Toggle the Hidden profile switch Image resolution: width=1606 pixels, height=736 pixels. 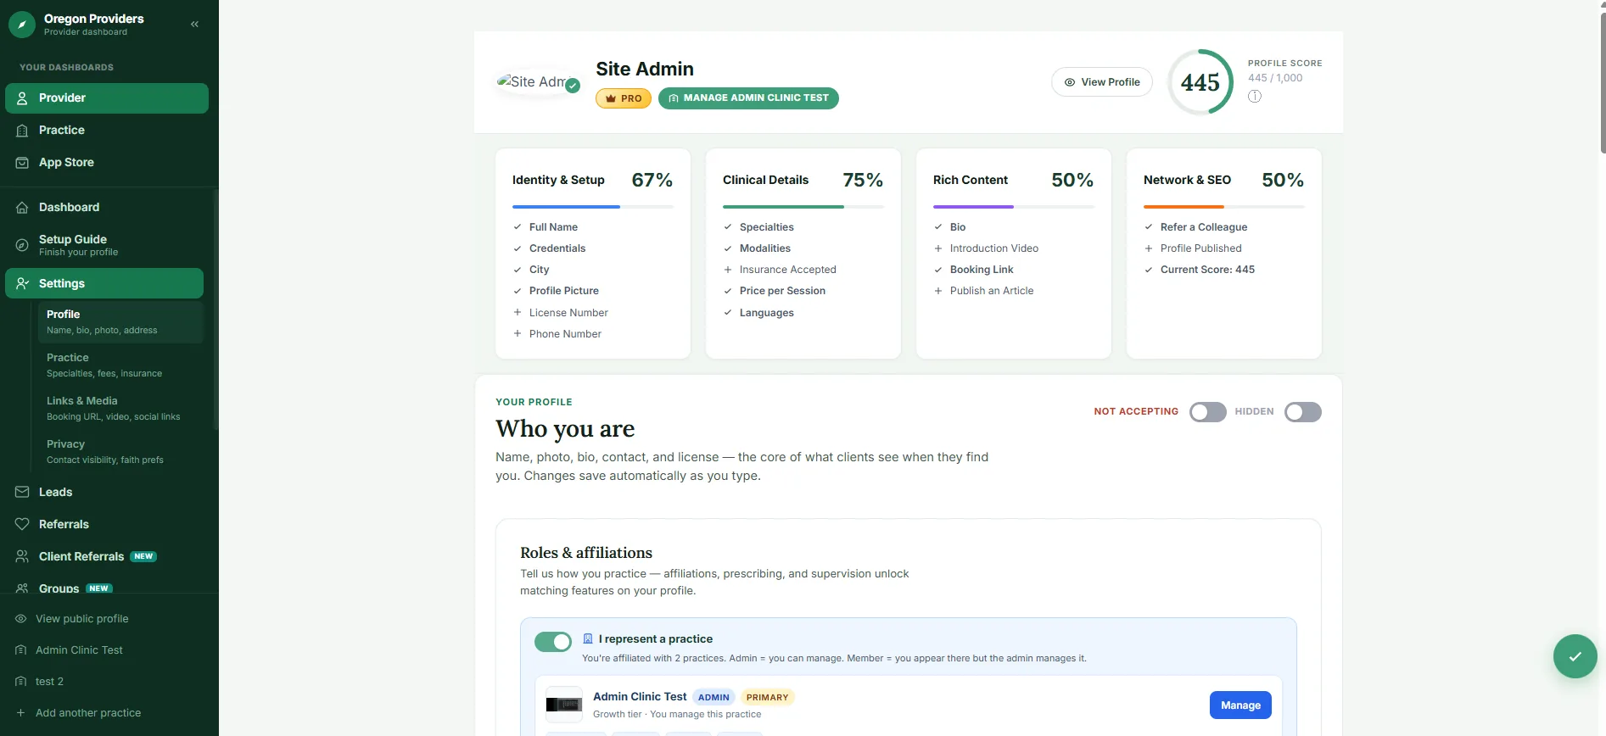1302,412
